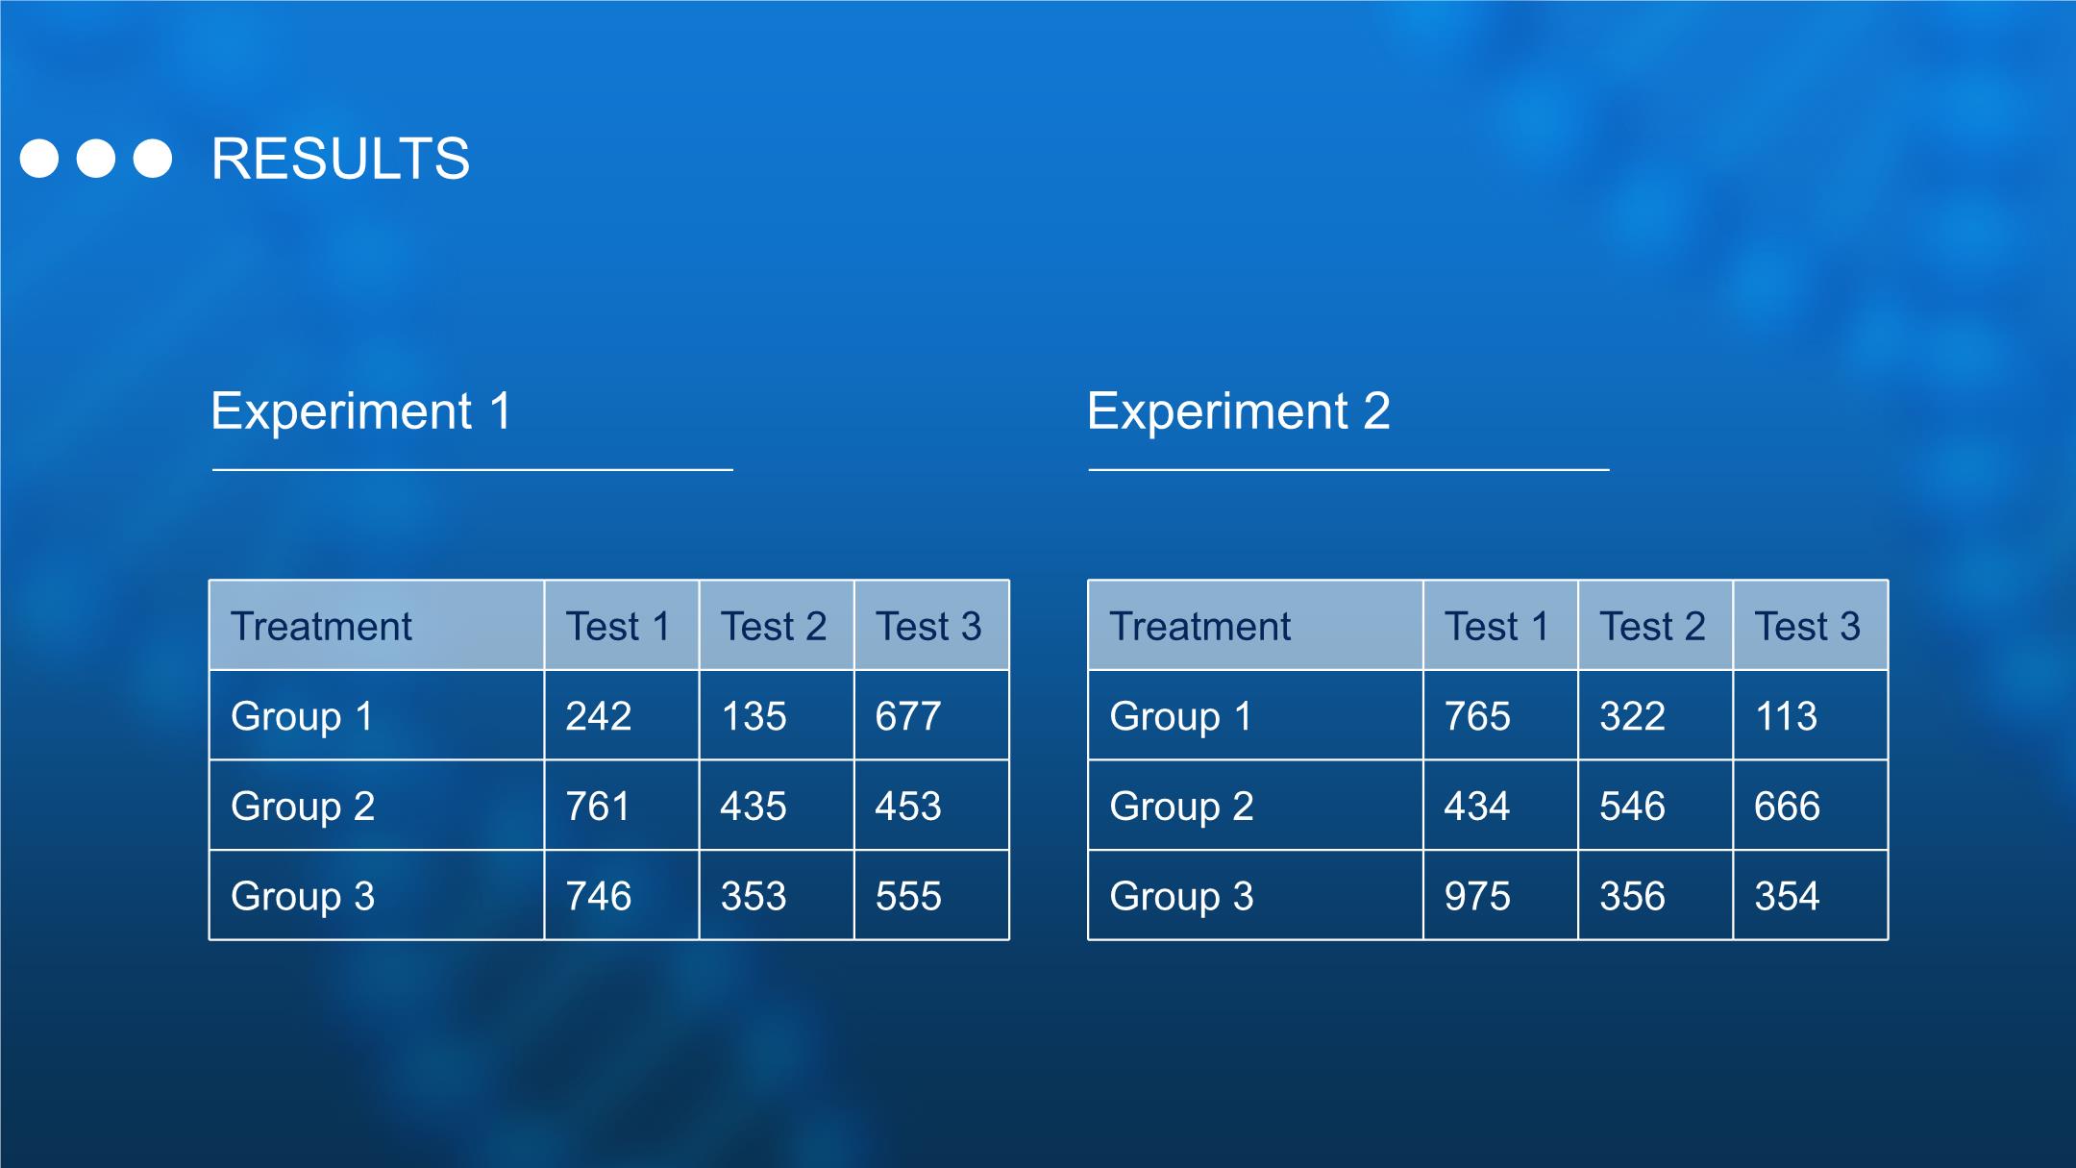The image size is (2076, 1168).
Task: Click the cell showing 975
Action: [1477, 896]
